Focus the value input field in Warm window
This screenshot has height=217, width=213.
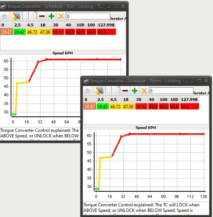(171, 91)
